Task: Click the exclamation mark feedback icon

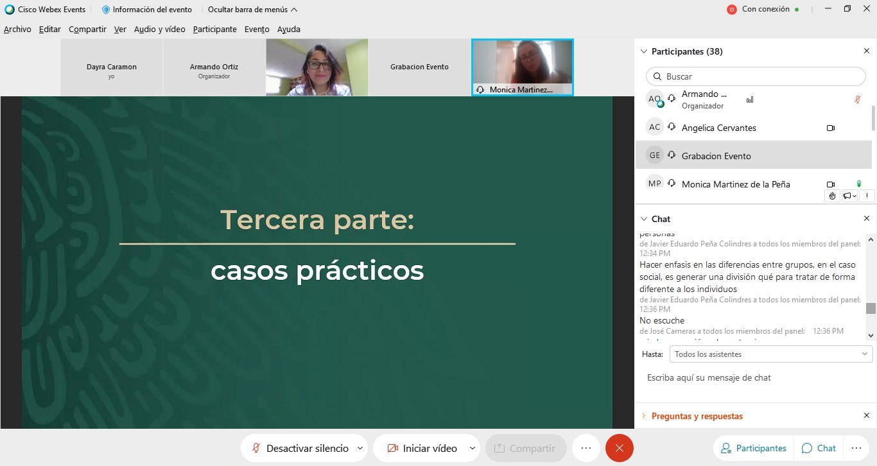Action: (867, 196)
